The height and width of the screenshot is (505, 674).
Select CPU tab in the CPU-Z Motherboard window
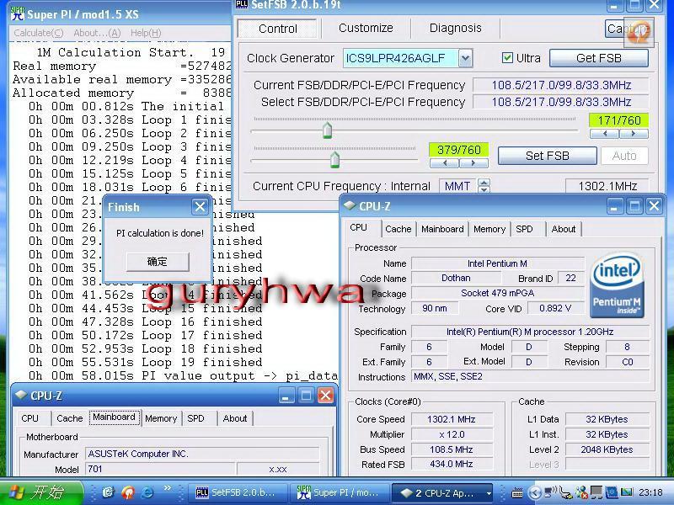point(29,418)
